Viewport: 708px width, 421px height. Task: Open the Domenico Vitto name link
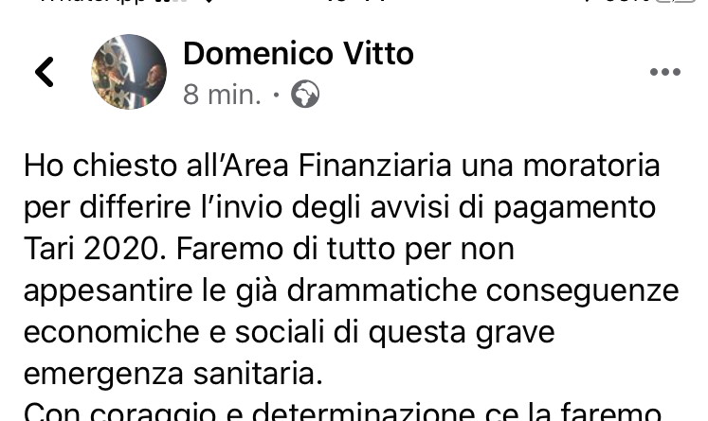[298, 53]
